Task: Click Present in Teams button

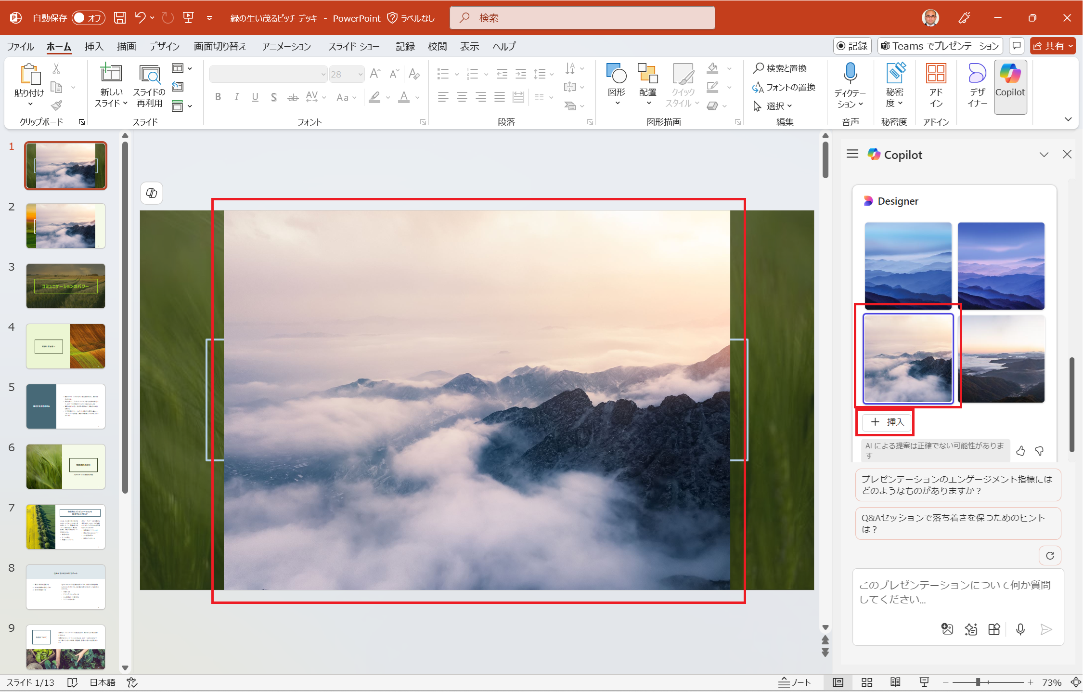Action: click(940, 46)
